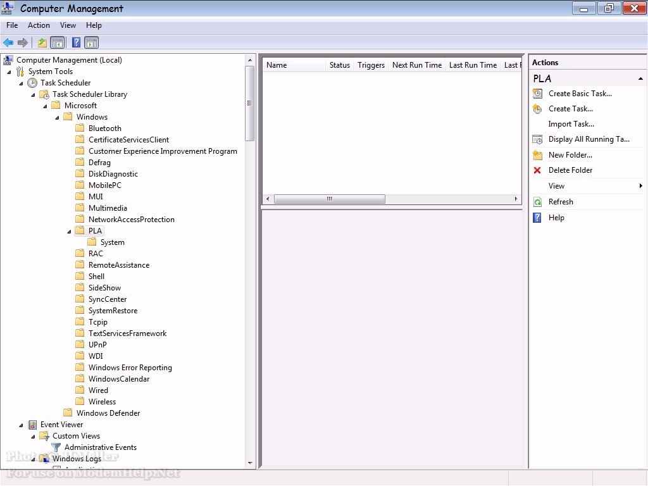Sort by Next Run Time column header
Viewport: 648px width, 486px height.
416,65
